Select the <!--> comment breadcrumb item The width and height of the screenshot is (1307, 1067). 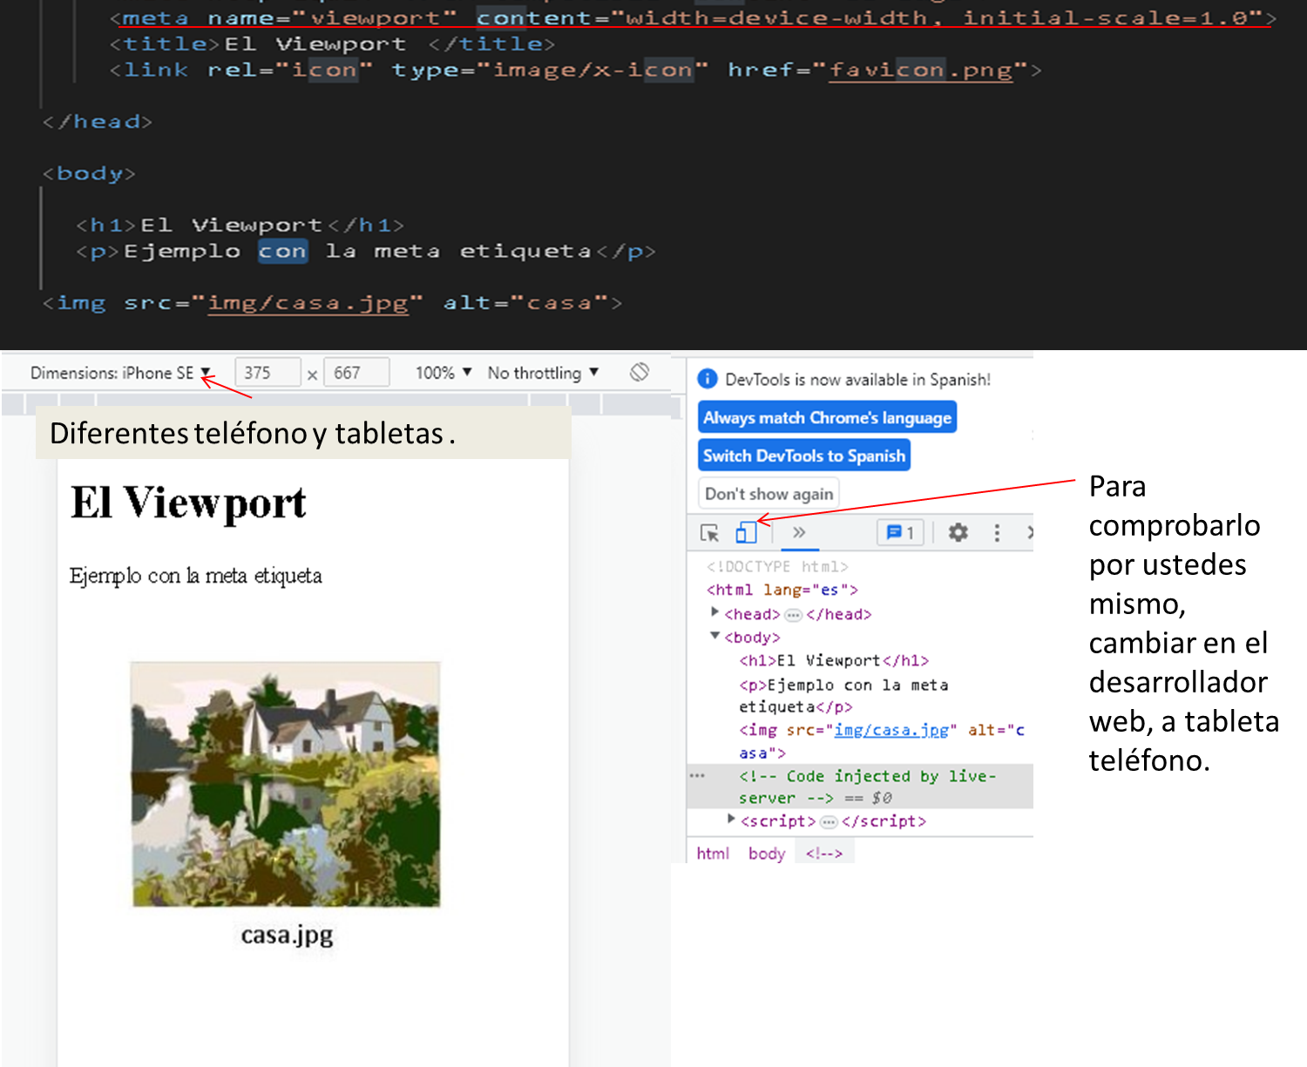point(824,854)
